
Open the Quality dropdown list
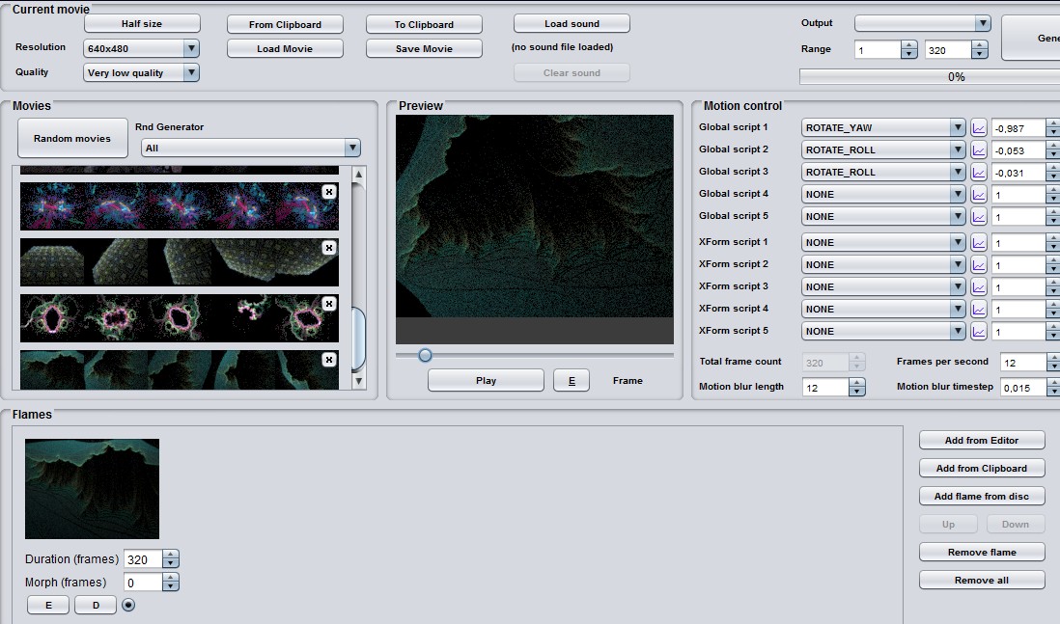point(190,72)
